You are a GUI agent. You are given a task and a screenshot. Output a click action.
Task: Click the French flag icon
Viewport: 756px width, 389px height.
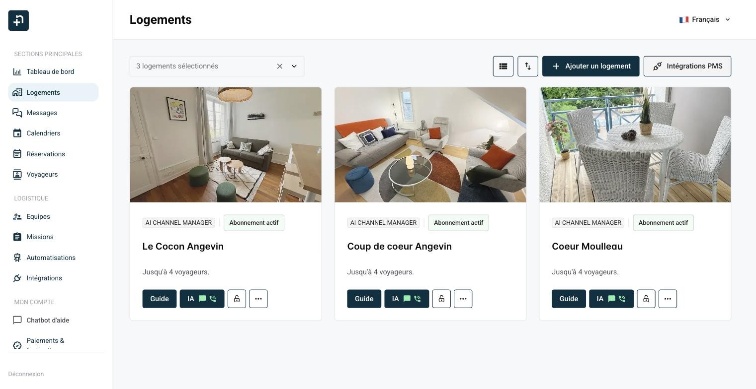(684, 19)
